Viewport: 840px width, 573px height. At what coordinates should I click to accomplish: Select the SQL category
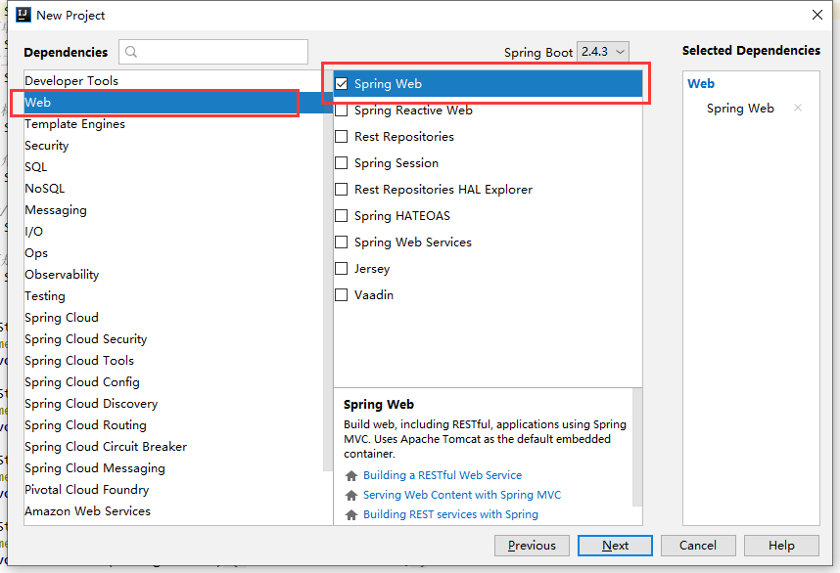(x=173, y=167)
